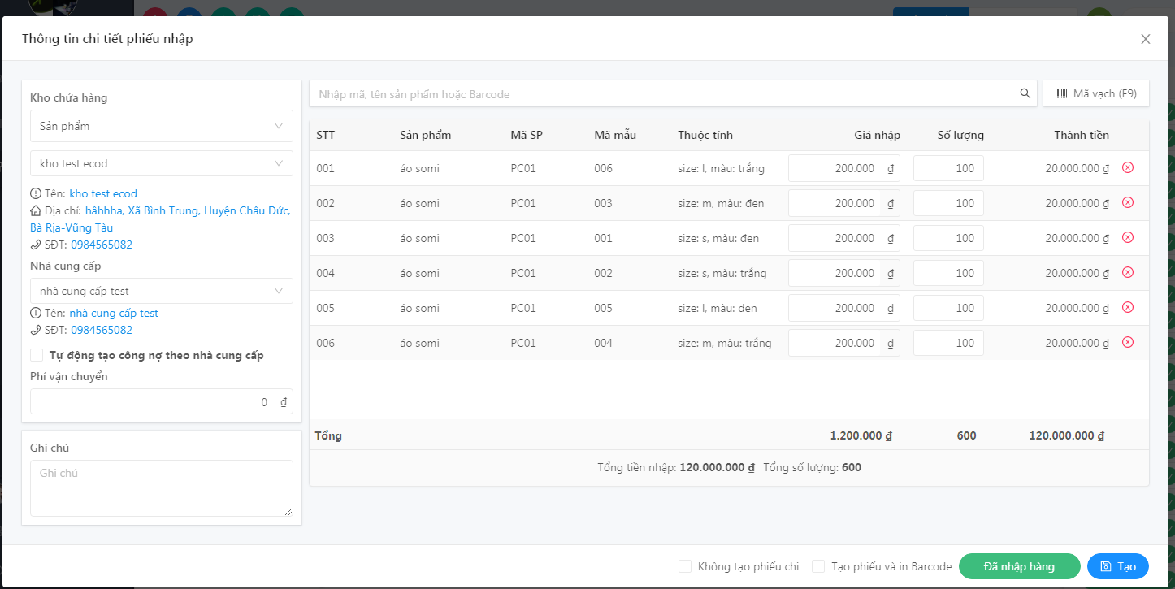
Task: Edit Số lượng for row 006
Action: click(x=948, y=343)
